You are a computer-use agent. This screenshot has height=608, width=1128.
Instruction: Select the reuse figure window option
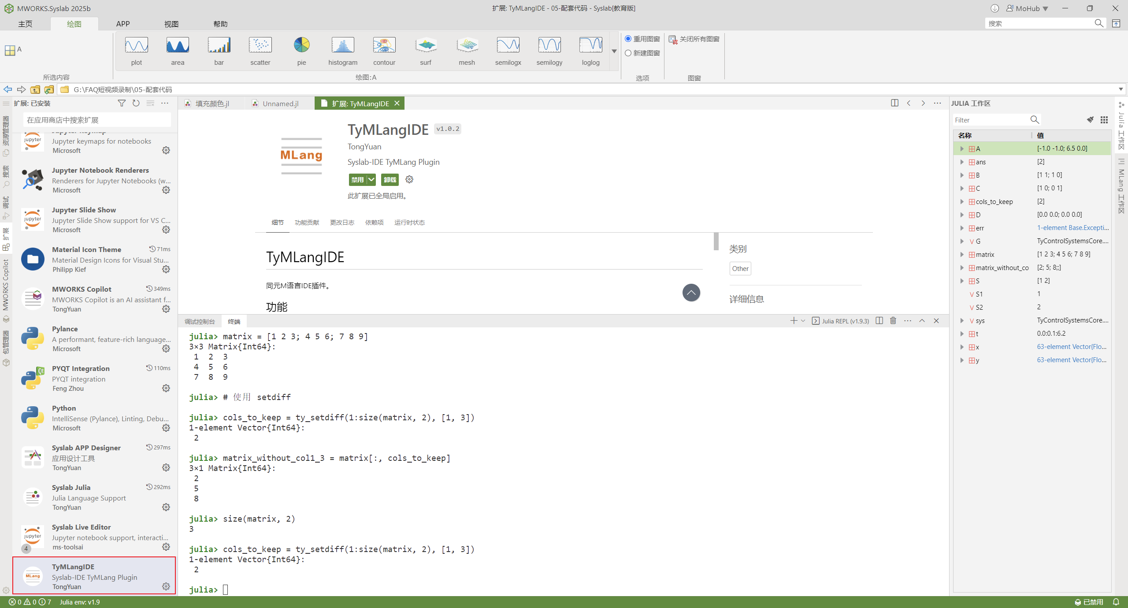(x=642, y=39)
